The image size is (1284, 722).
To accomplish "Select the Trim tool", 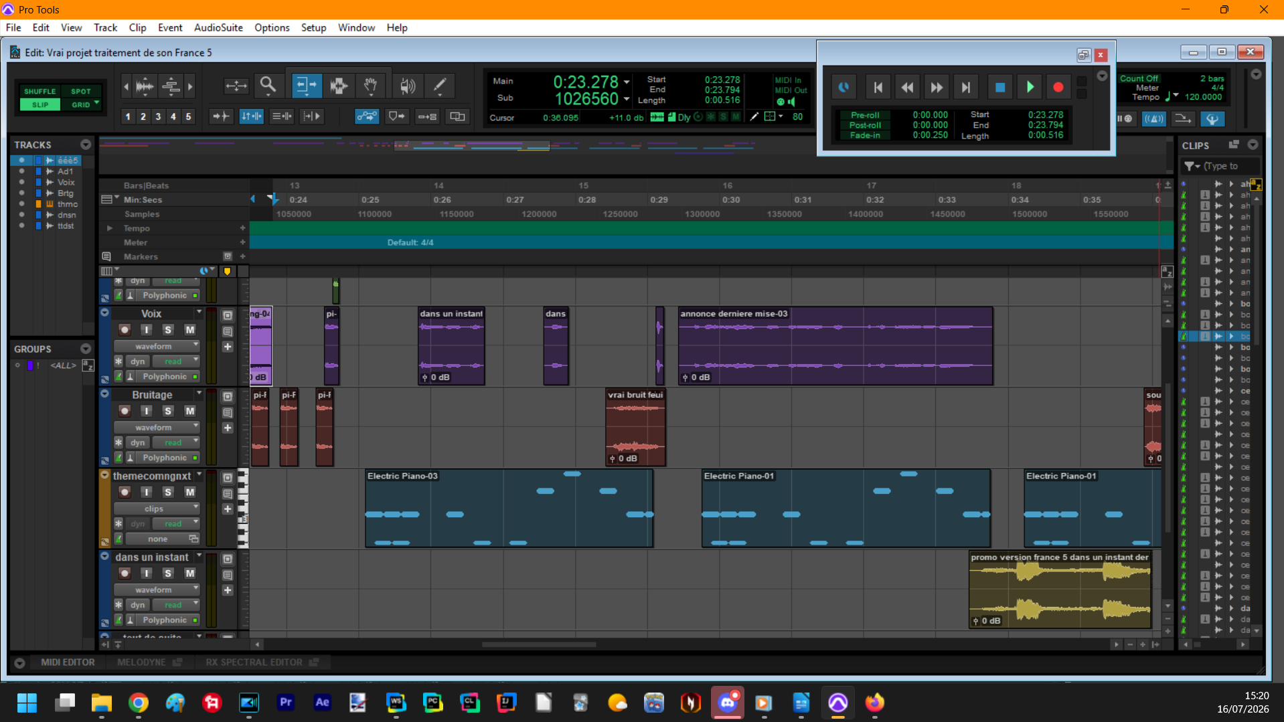I will (306, 86).
